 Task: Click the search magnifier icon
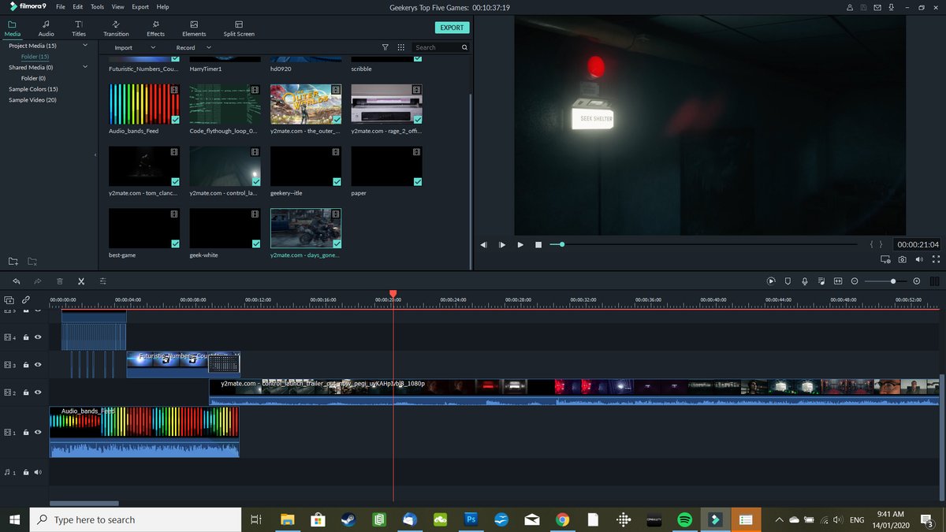[464, 47]
